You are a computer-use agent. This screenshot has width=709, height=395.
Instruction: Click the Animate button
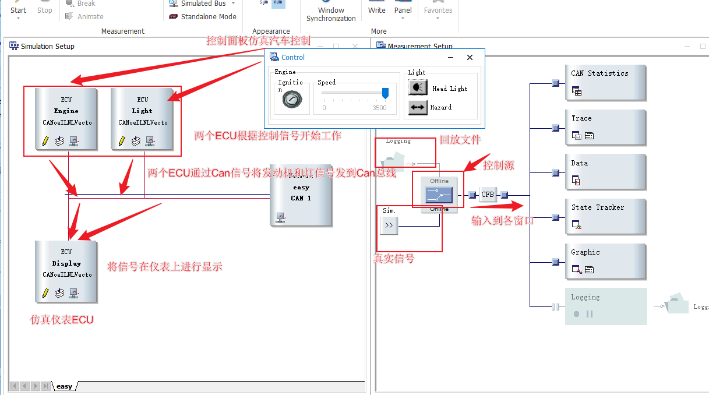[x=84, y=16]
